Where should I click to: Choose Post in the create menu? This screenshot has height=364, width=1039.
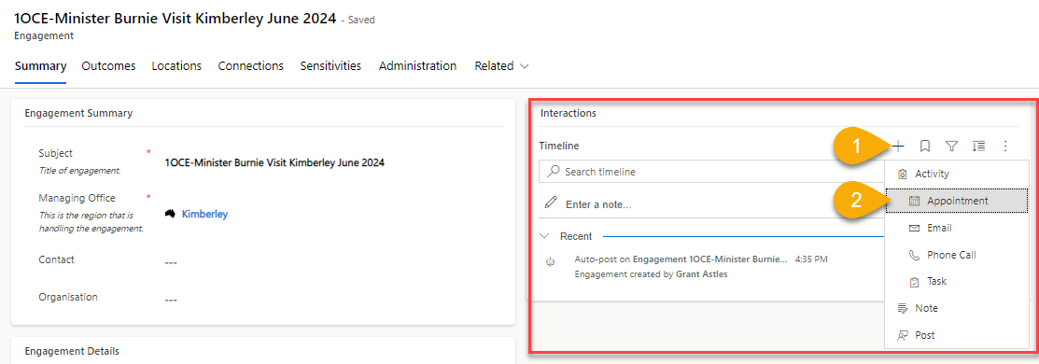957,335
